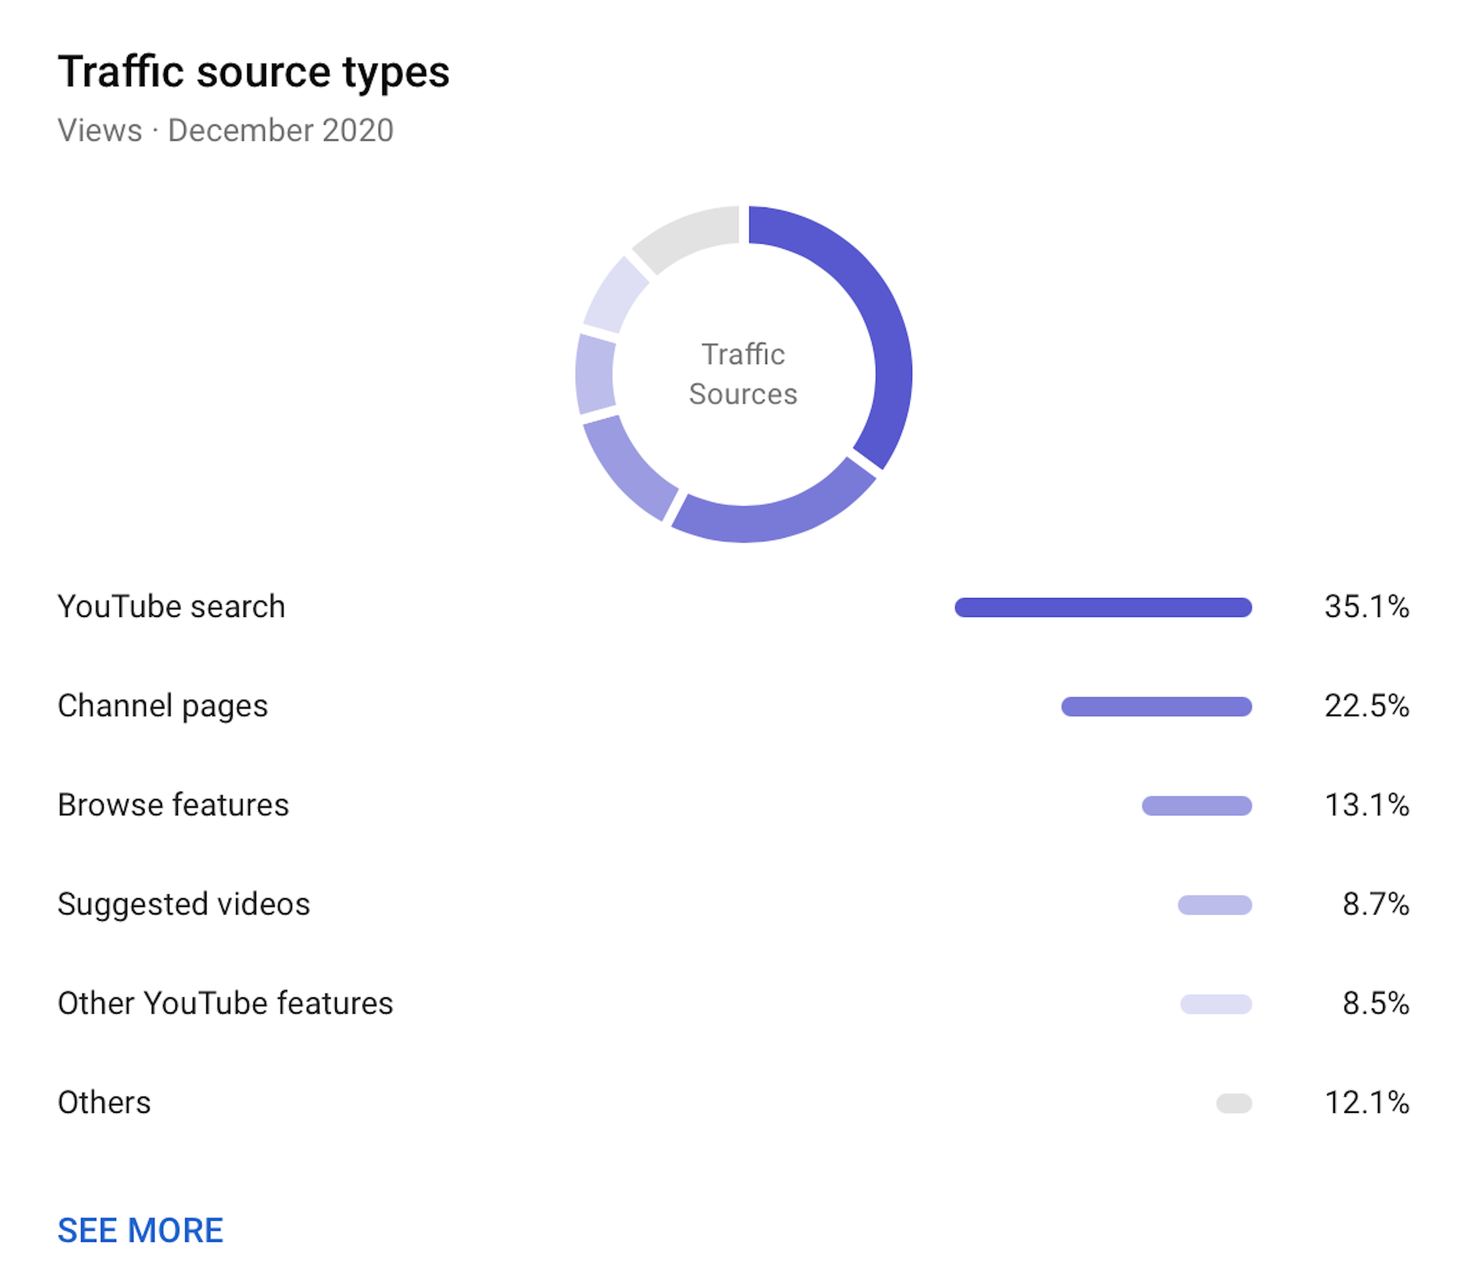This screenshot has width=1473, height=1282.
Task: Click the Other YouTube features bar
Action: pyautogui.click(x=1216, y=1004)
